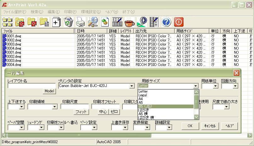
Task: Click the coffee cup toolbar icon
Action: [129, 22]
